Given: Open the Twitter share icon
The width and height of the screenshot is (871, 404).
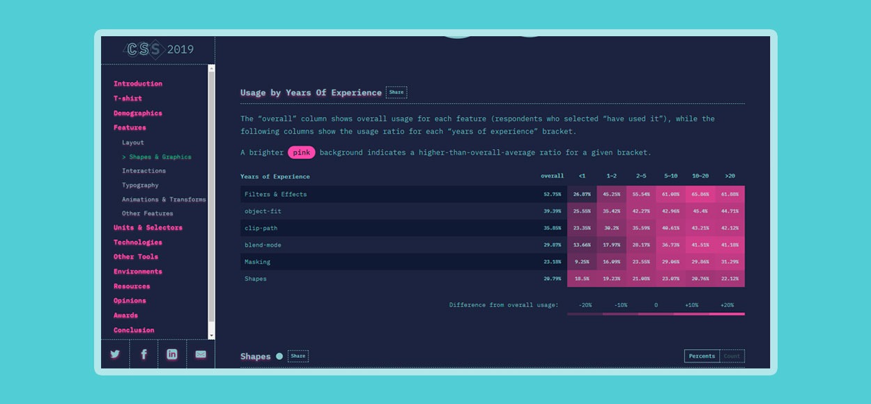Looking at the screenshot, I should [115, 354].
